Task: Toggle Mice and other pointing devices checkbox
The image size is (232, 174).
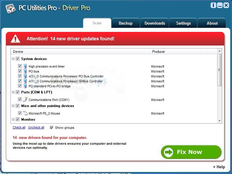Action: coord(18,106)
